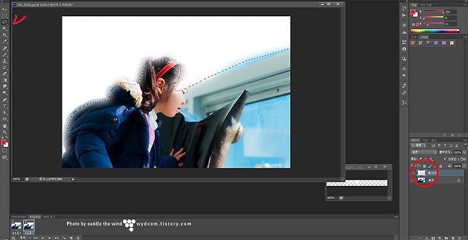Select the Blur tool

pos(5,87)
